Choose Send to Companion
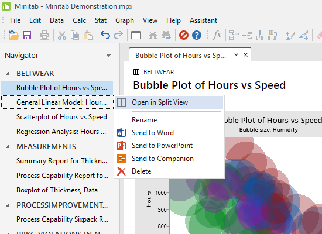The width and height of the screenshot is (322, 234). point(169,159)
